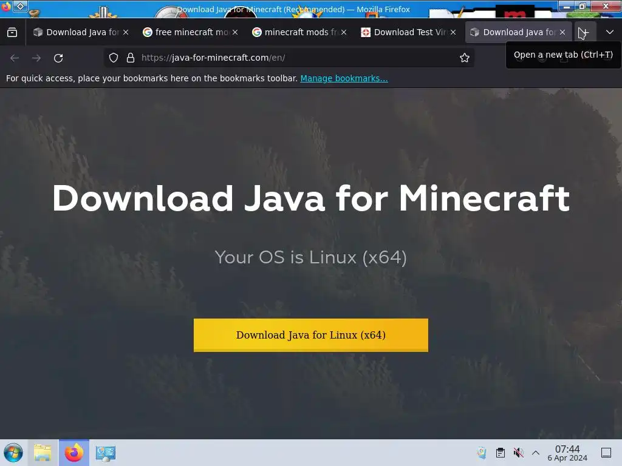This screenshot has height=466, width=622.
Task: Expand the list all tabs chevron
Action: pyautogui.click(x=610, y=32)
